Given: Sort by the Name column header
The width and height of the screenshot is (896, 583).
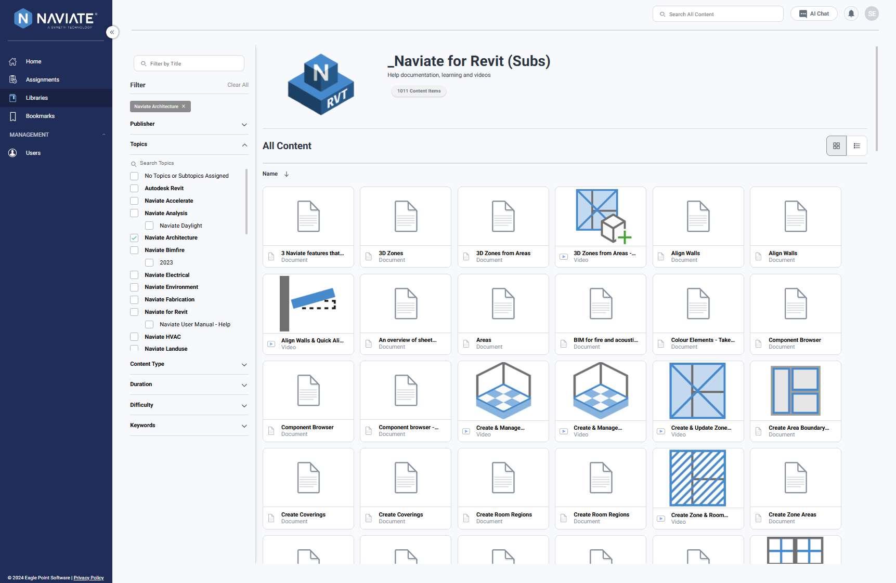Looking at the screenshot, I should click(270, 174).
